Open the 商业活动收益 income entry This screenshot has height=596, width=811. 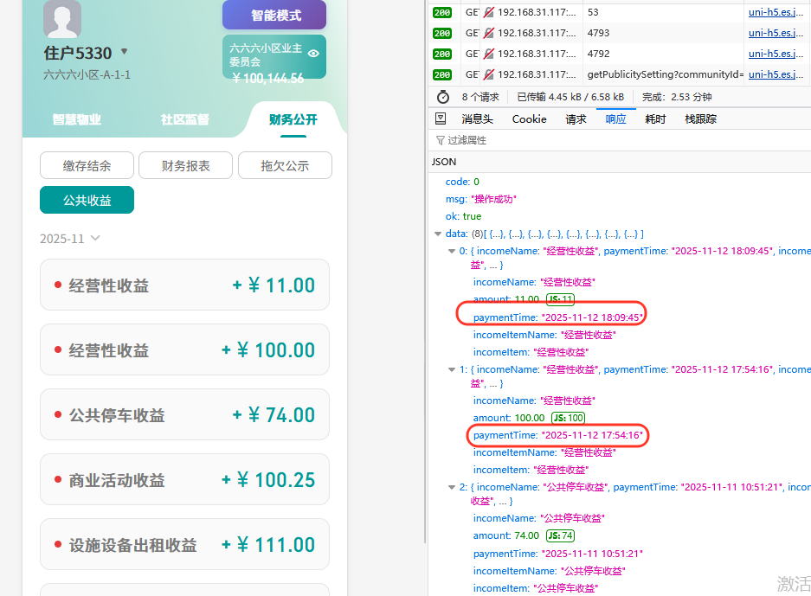tap(184, 480)
